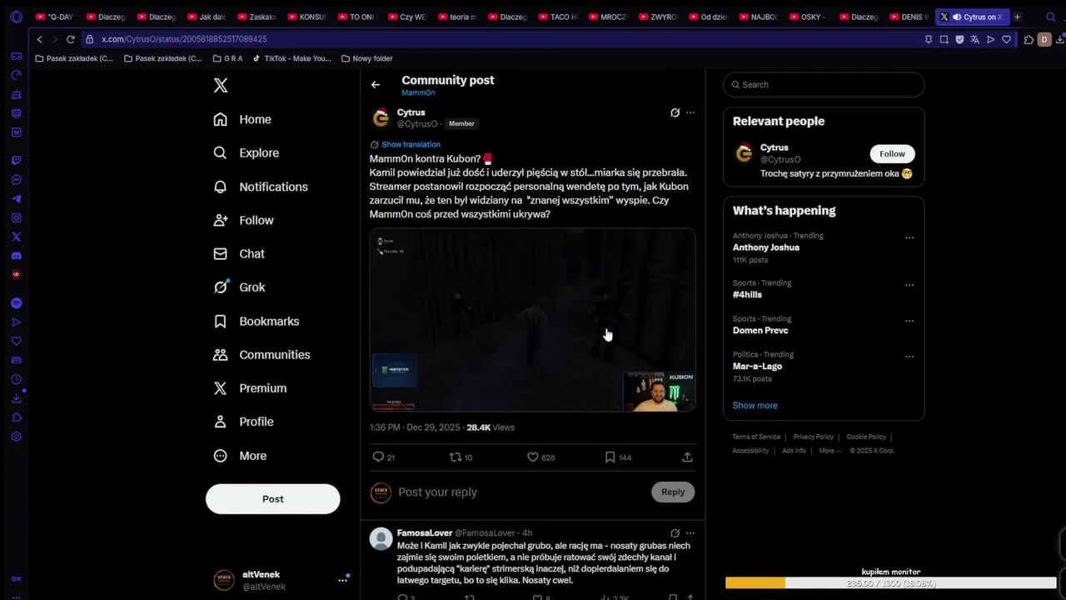Click the X logo above Home
This screenshot has width=1066, height=600.
[221, 85]
